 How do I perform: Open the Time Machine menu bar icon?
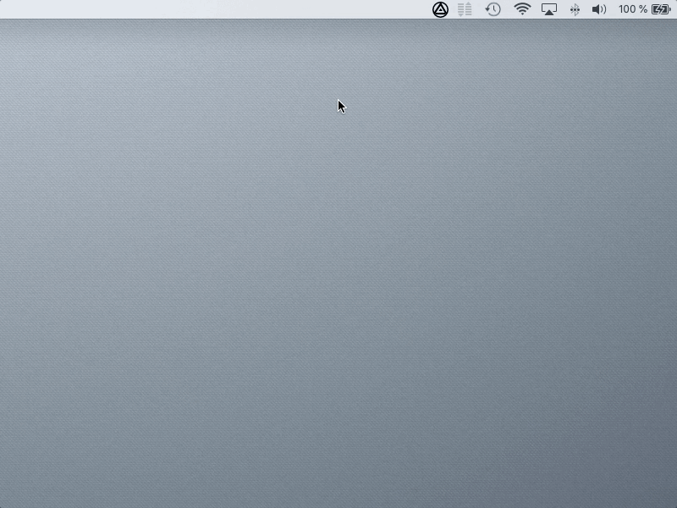[x=493, y=9]
